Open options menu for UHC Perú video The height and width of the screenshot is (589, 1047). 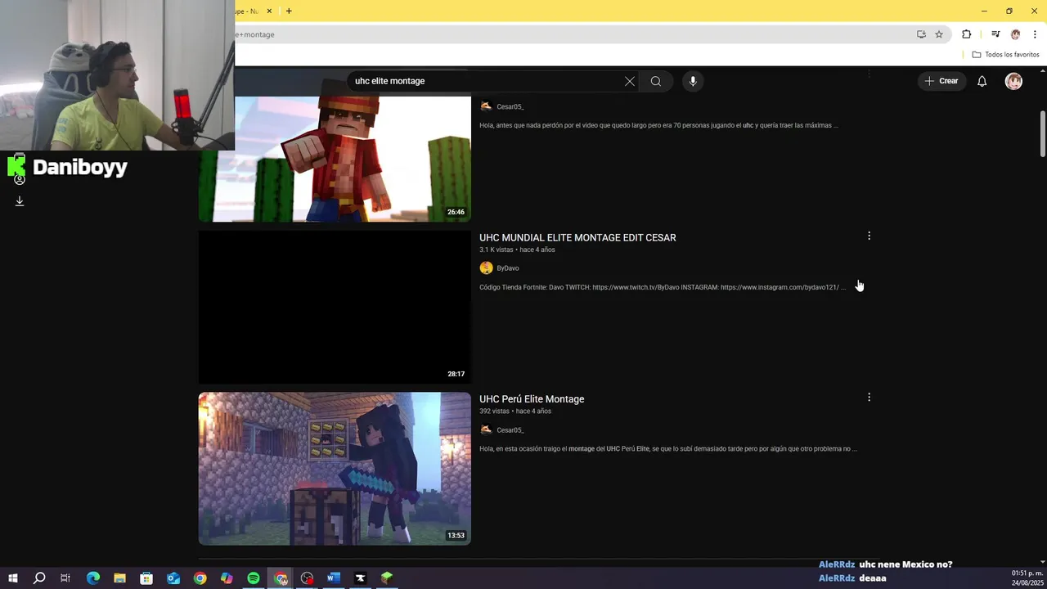click(869, 398)
